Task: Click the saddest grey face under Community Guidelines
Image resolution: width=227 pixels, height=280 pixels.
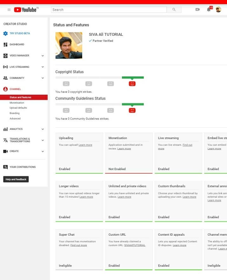Action: point(66,110)
